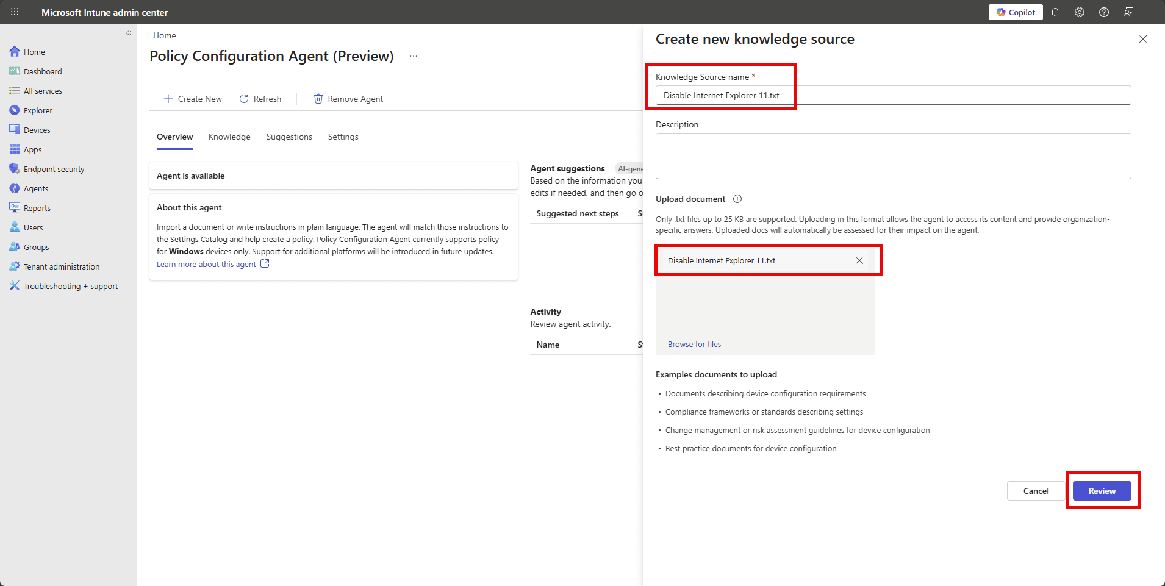Screen dimensions: 1165x586
Task: Open Agents from the left navigation
Action: [x=35, y=188]
